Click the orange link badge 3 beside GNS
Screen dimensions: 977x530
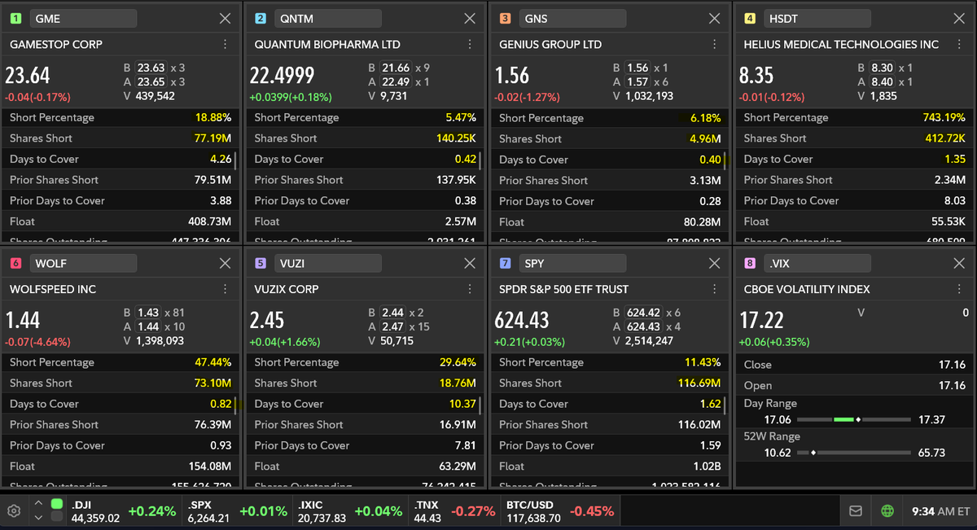pos(505,19)
